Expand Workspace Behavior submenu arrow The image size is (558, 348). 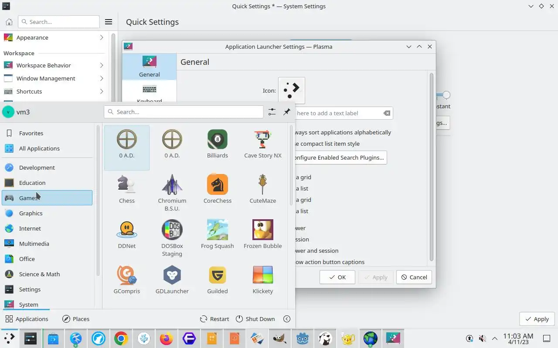click(x=102, y=65)
